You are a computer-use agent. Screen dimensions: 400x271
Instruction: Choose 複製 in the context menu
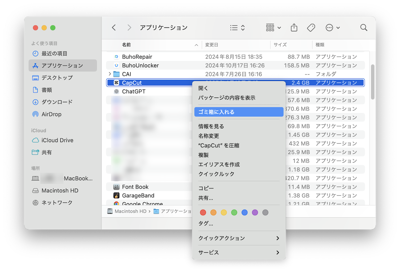pos(239,155)
